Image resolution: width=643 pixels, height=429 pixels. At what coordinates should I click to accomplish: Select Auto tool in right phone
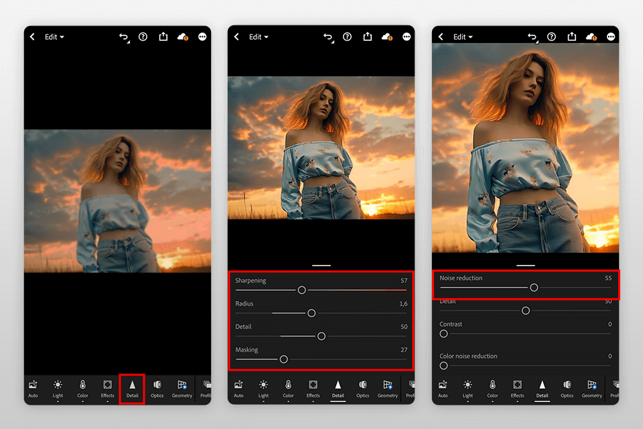pos(443,389)
